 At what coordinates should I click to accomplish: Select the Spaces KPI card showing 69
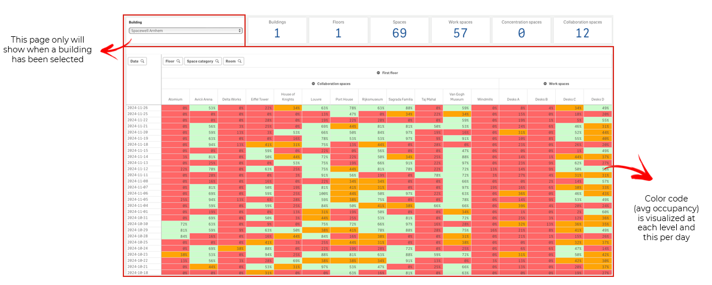tap(400, 29)
